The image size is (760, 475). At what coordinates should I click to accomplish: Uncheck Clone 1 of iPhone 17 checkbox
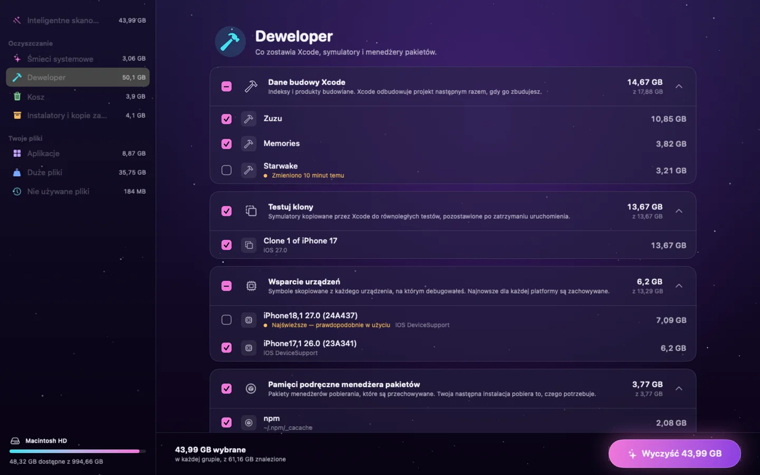pyautogui.click(x=226, y=245)
